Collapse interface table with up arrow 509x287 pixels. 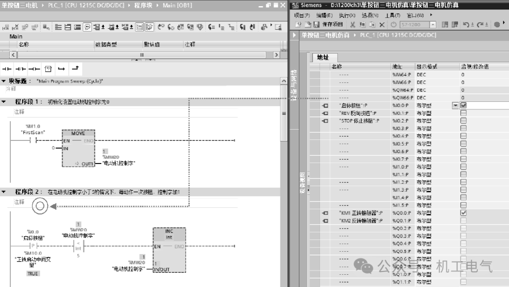(137, 59)
